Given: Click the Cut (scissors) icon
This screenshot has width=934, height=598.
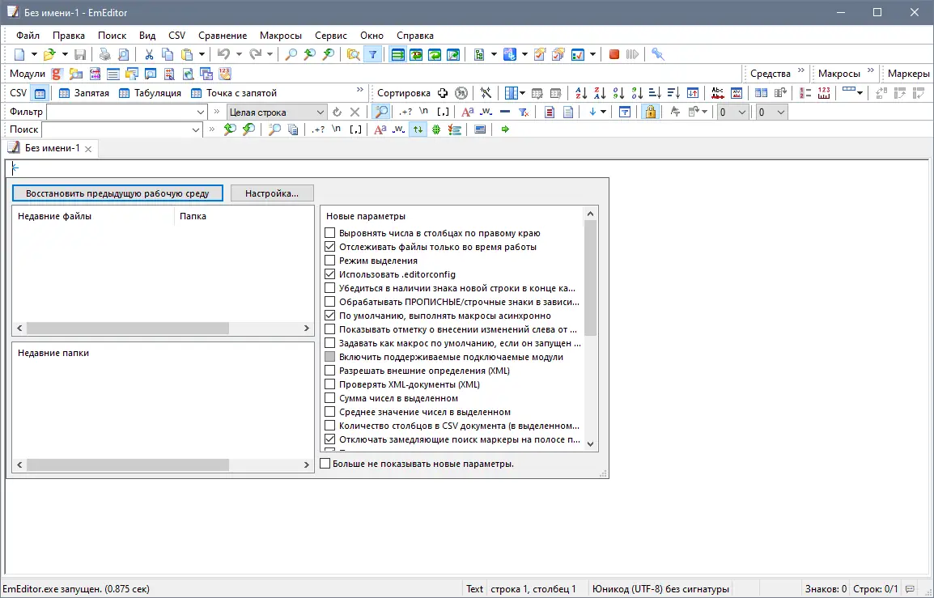Looking at the screenshot, I should (x=149, y=54).
